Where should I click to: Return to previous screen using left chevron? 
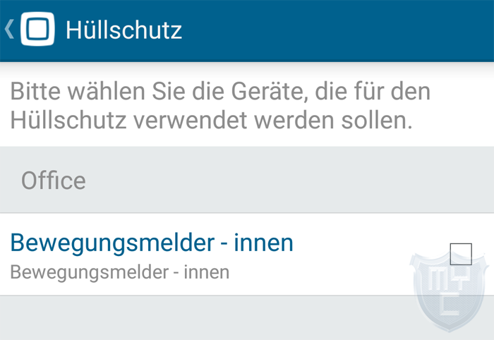9,29
